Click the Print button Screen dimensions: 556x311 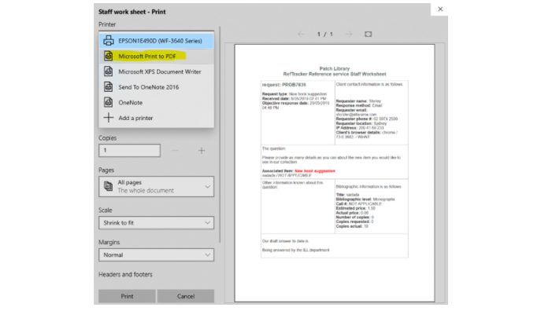tap(127, 296)
